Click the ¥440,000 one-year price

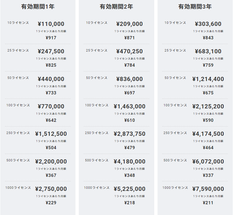(51, 79)
